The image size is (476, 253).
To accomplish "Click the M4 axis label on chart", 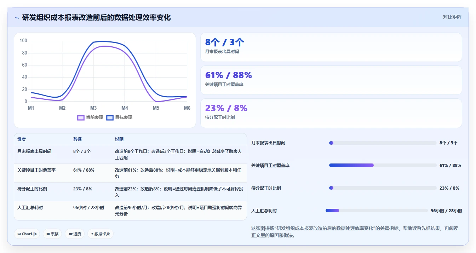I will [x=125, y=108].
